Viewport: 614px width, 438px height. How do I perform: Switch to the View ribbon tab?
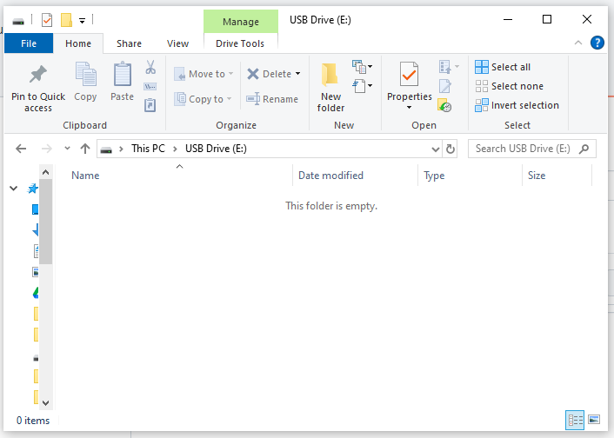click(177, 43)
